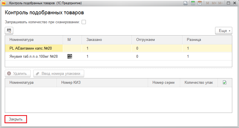Sort by the Номенклатура column in top table

(34, 39)
